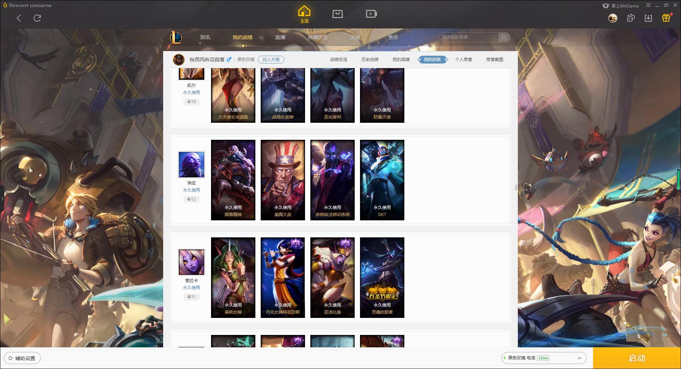
Task: Open the 宗师级法师训练师 skin card
Action: [332, 180]
